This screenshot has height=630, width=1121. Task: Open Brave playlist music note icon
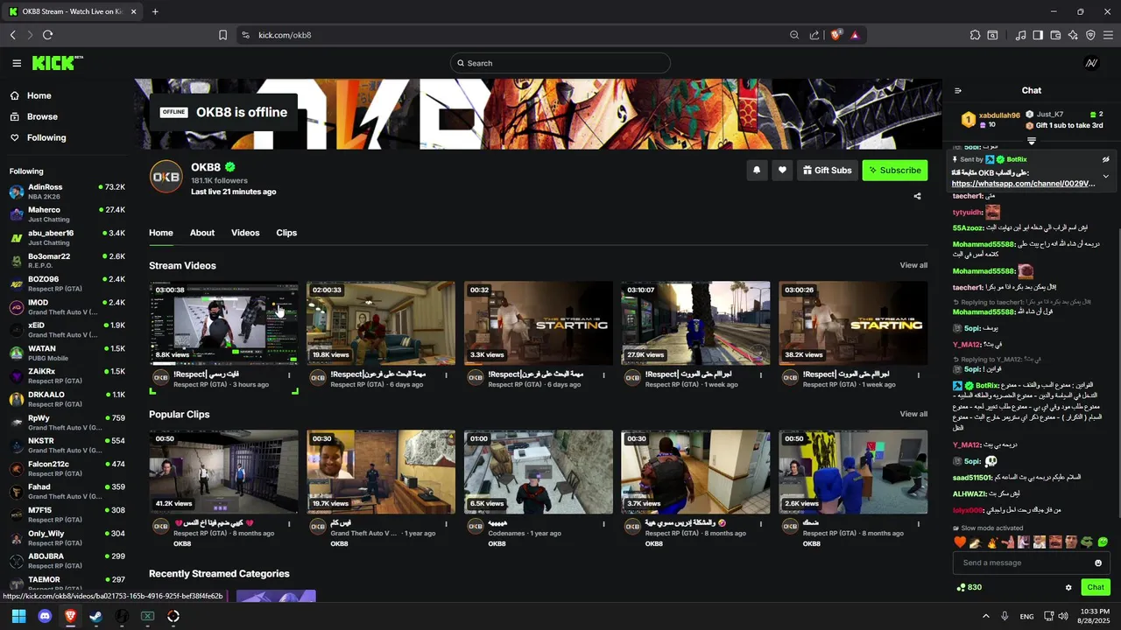click(x=1020, y=35)
